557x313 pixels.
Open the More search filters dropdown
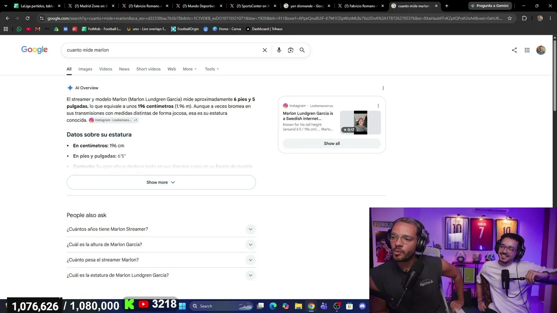coord(190,69)
